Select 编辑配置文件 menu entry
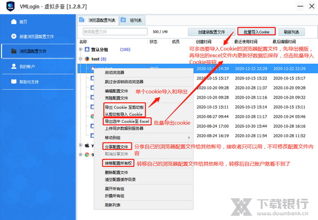Viewport: 318px width, 220px height. pyautogui.click(x=117, y=91)
